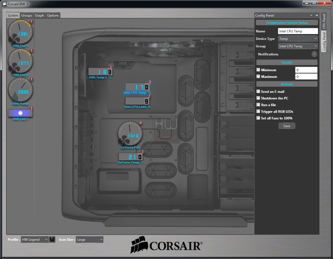Select the H80i Temp 1 readout
This screenshot has width=333, height=259.
click(x=100, y=72)
